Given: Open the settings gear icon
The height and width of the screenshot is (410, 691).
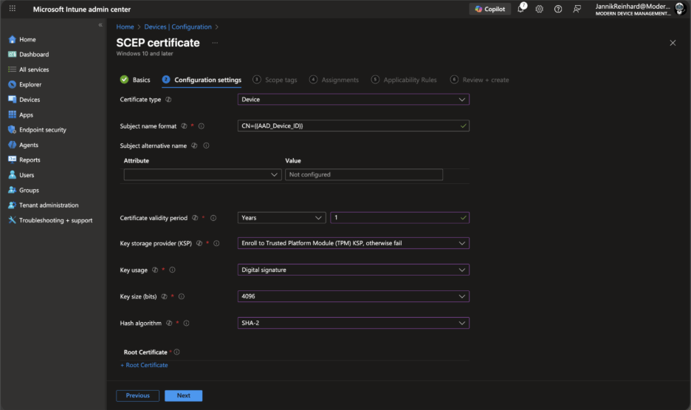Looking at the screenshot, I should [x=540, y=9].
